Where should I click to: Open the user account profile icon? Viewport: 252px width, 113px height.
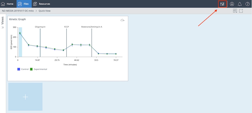[x=232, y=4]
